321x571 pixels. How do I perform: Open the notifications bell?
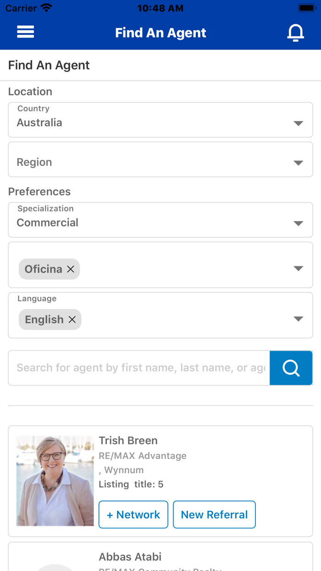coord(296,32)
